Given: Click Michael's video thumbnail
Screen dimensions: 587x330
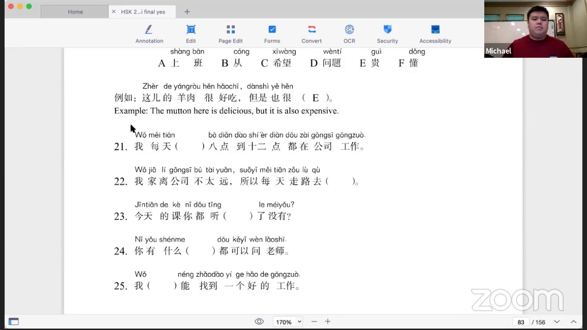Looking at the screenshot, I should pos(535,29).
